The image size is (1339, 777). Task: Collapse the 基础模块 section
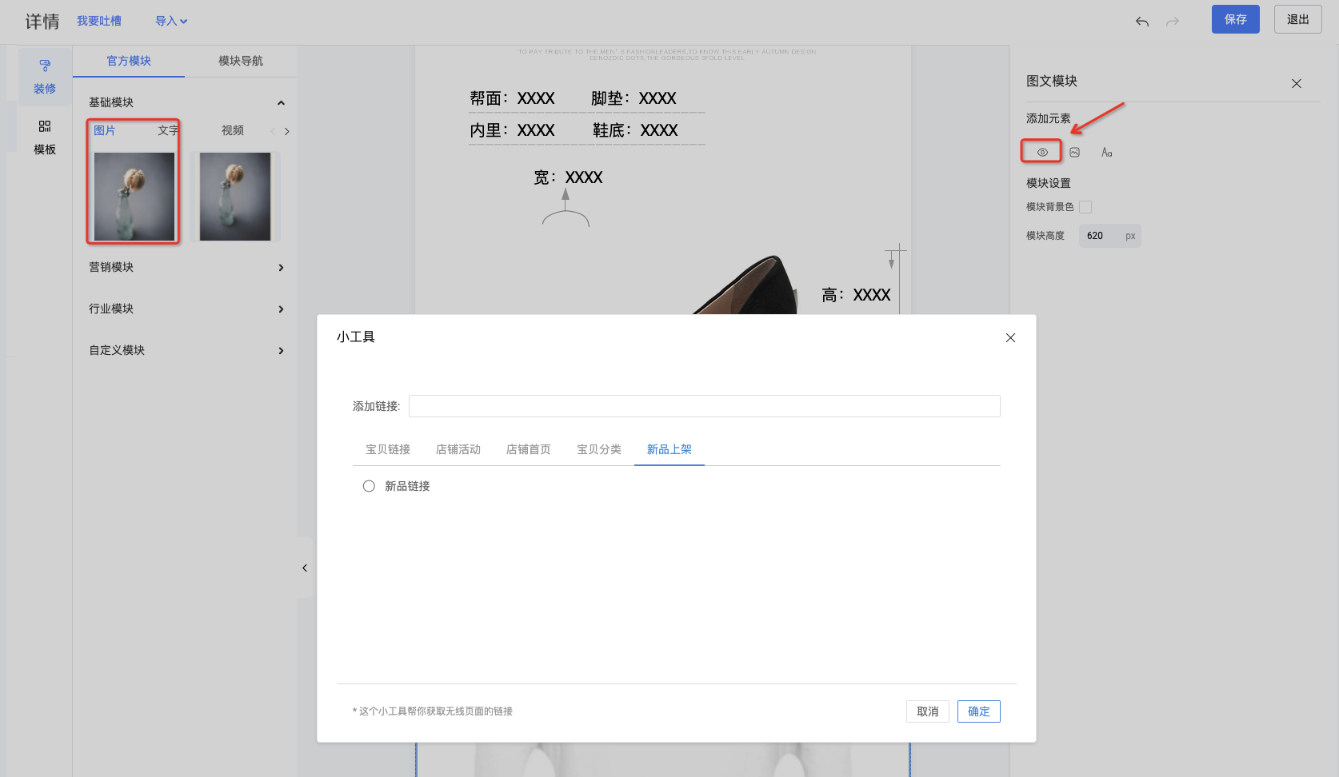[281, 103]
